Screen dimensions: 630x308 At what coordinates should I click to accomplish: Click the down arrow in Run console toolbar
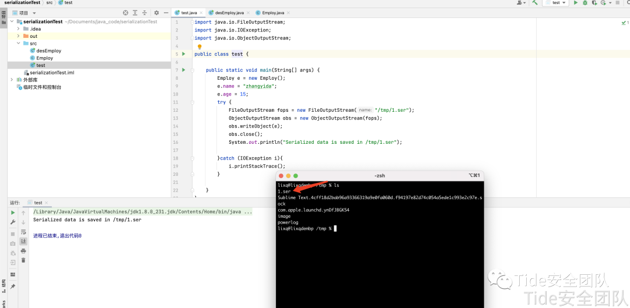tap(23, 222)
